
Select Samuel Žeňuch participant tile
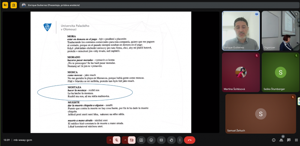261,114
